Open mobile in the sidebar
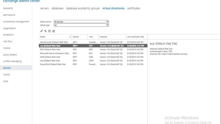The image size is (221, 124). point(7,48)
